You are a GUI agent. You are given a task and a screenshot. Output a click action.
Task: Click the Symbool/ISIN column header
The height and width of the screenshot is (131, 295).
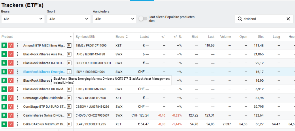coord(85,37)
